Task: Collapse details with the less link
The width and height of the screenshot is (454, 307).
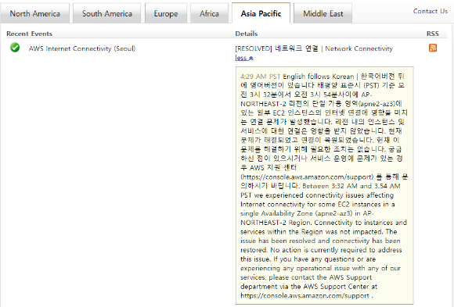Action: tap(244, 58)
